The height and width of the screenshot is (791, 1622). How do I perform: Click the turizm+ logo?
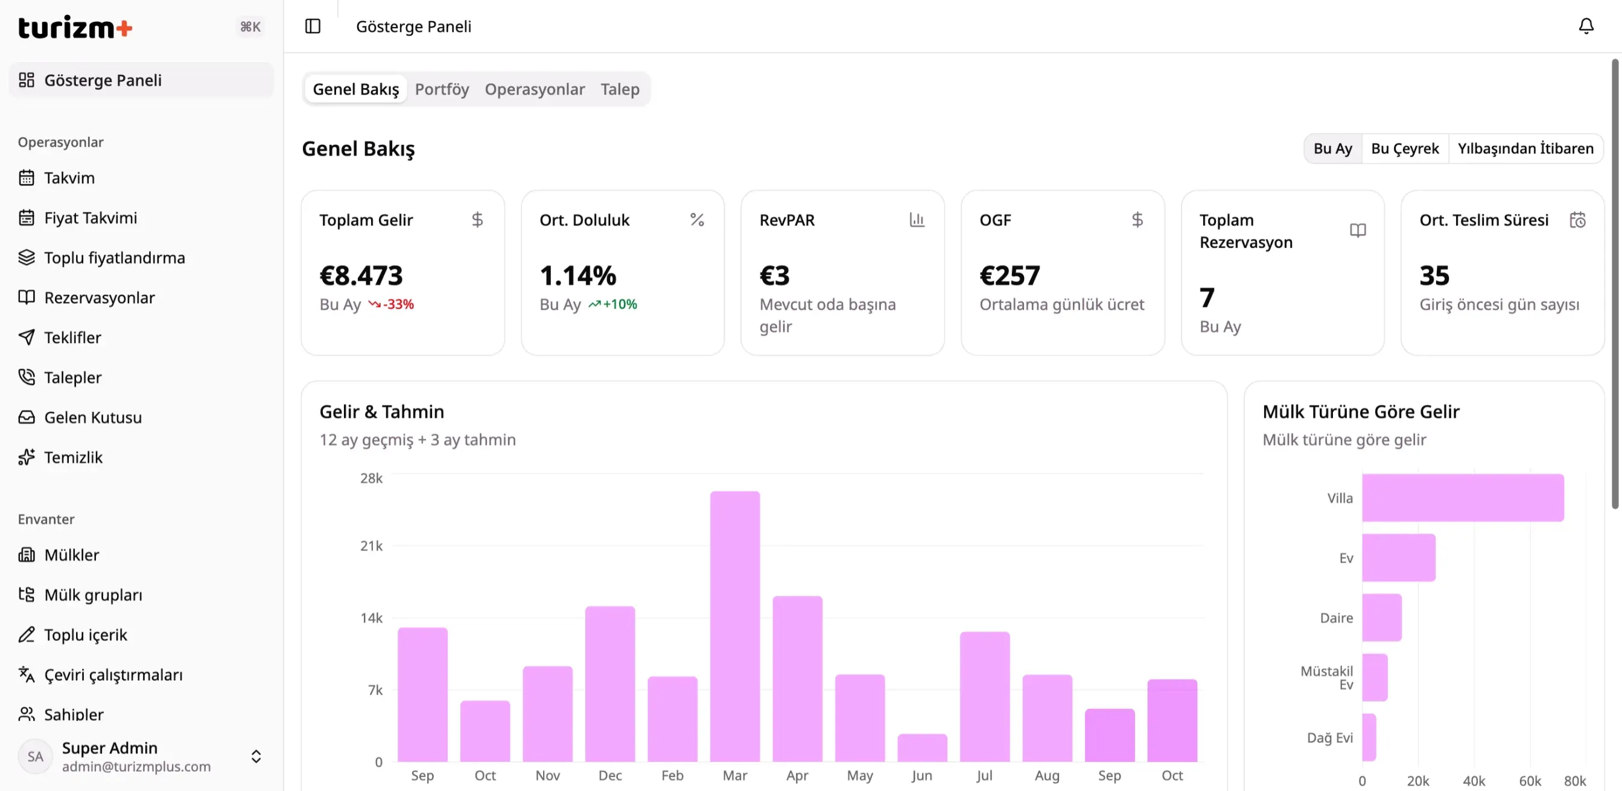(x=75, y=27)
